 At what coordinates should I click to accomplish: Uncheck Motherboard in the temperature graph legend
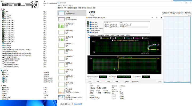pyautogui.click(x=101, y=38)
